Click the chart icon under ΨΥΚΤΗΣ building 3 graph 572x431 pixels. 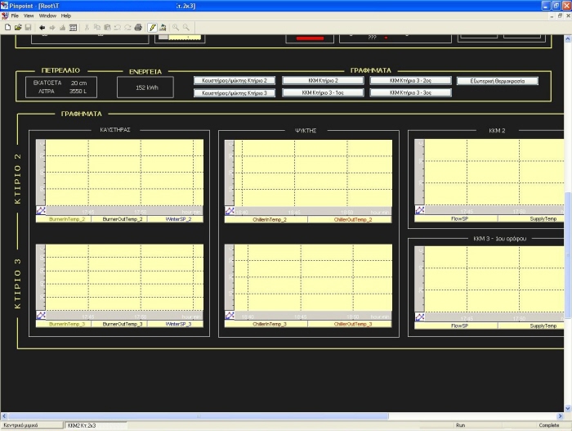coord(230,316)
